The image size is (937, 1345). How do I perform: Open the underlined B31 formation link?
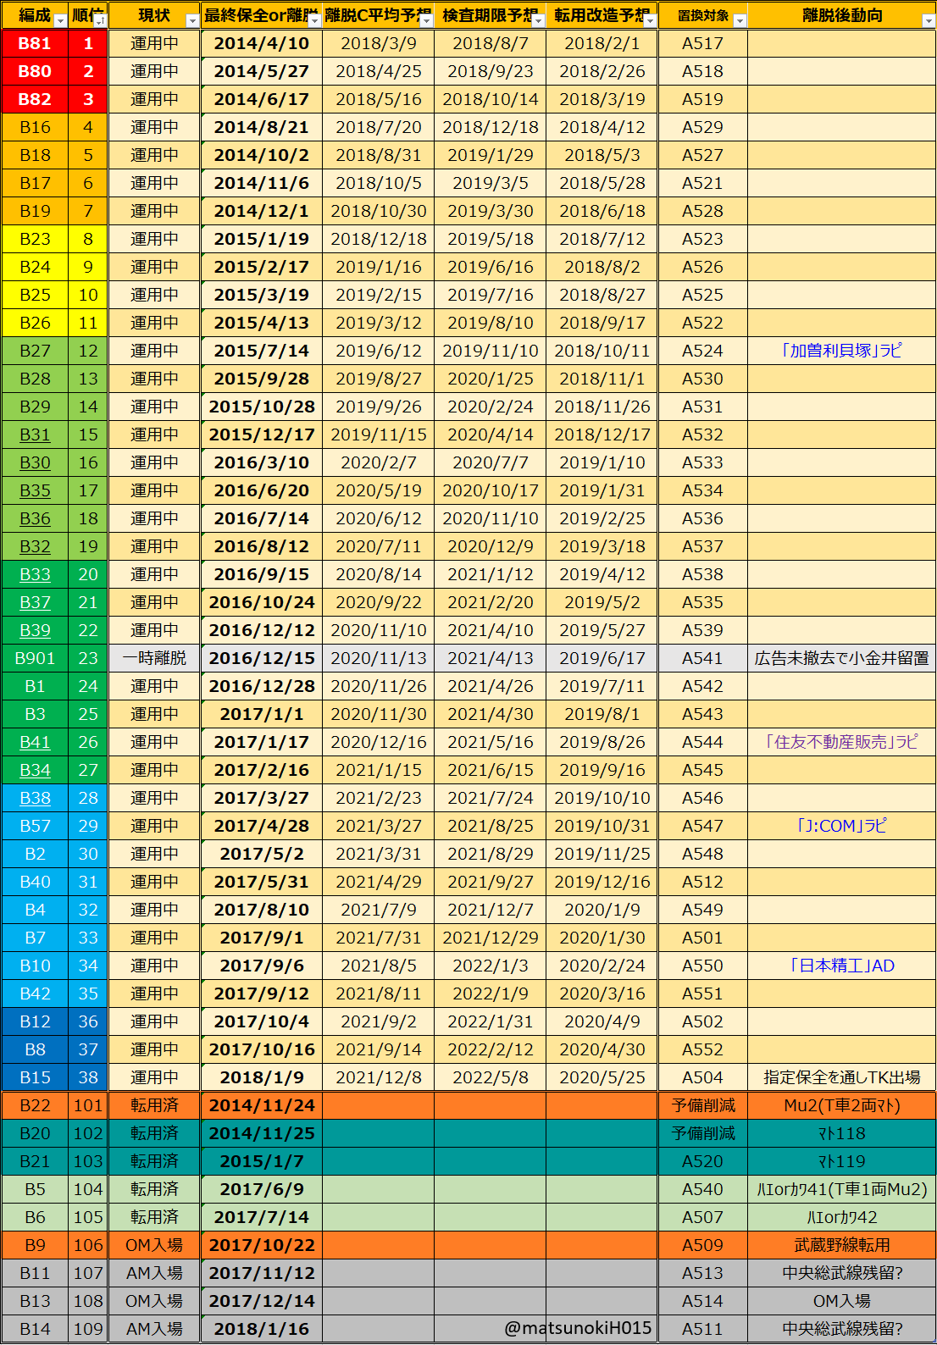(35, 434)
